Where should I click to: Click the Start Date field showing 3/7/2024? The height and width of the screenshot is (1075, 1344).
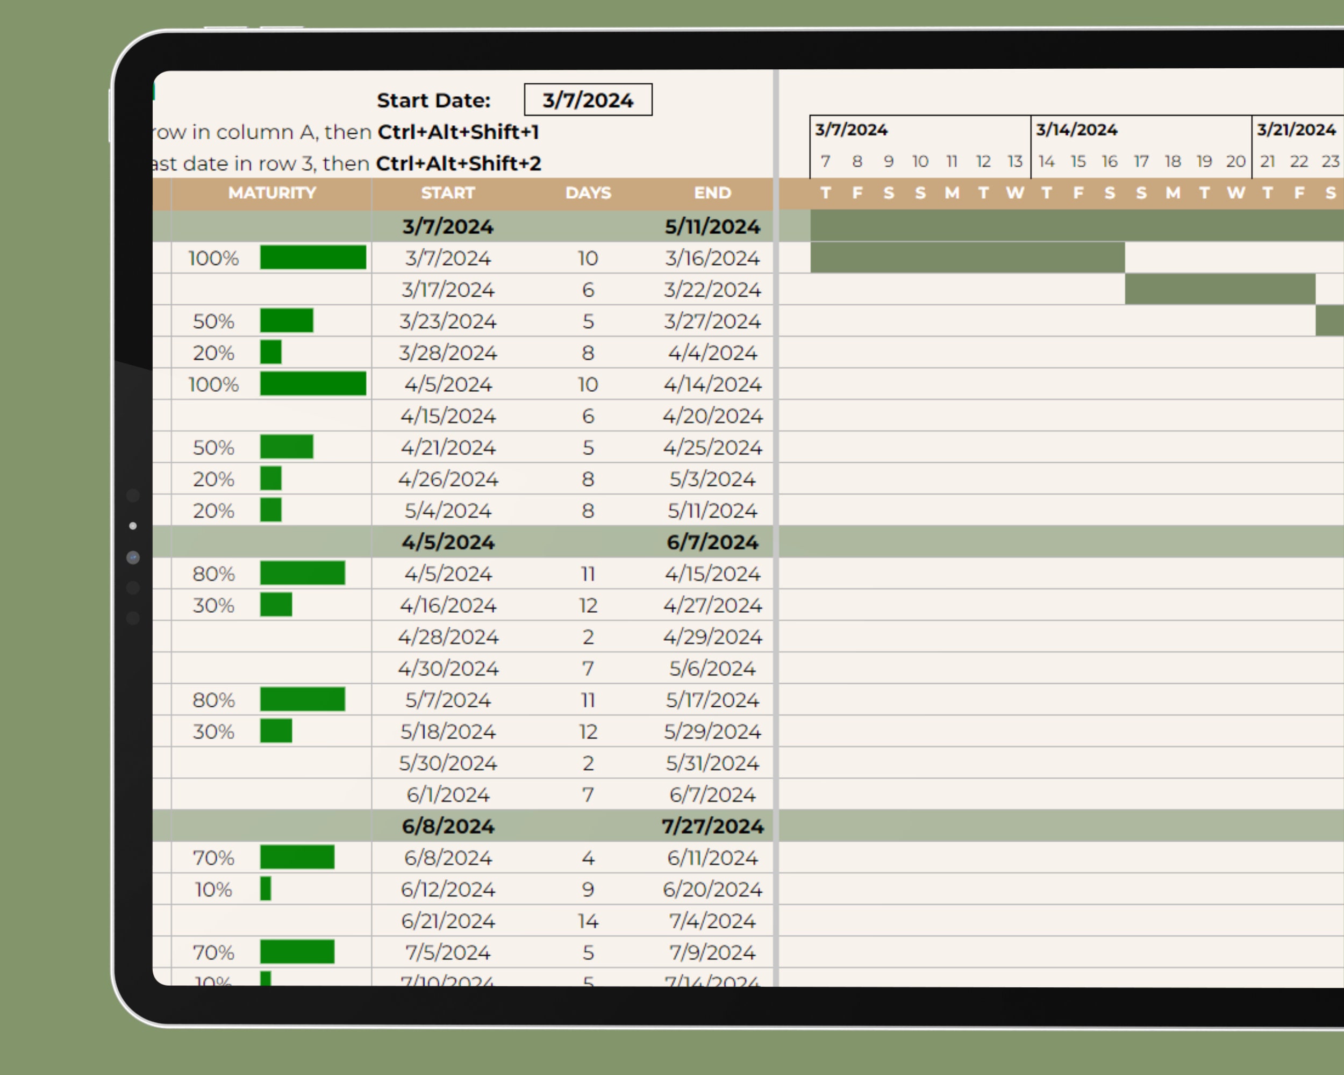[x=587, y=99]
